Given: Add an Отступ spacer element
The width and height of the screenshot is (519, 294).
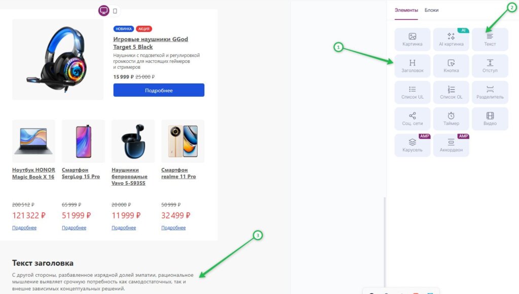Looking at the screenshot, I should tap(490, 65).
